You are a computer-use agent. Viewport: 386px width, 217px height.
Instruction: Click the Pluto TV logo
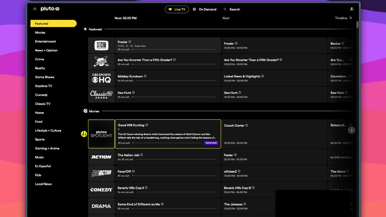pos(50,9)
